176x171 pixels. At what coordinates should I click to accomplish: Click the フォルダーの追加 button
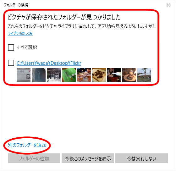[x=34, y=158]
